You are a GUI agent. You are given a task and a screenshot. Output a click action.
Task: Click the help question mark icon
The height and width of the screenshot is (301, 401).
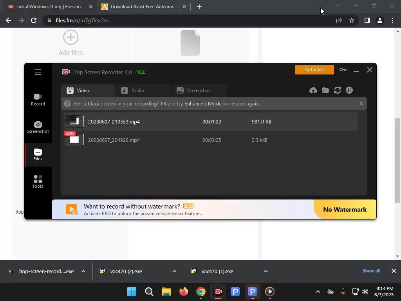coord(67,103)
